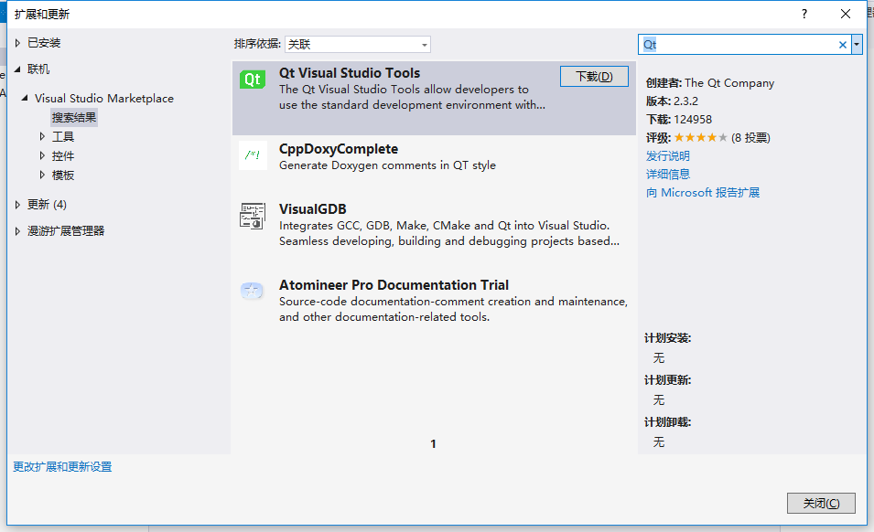
Task: Open the help question mark button
Action: (804, 14)
